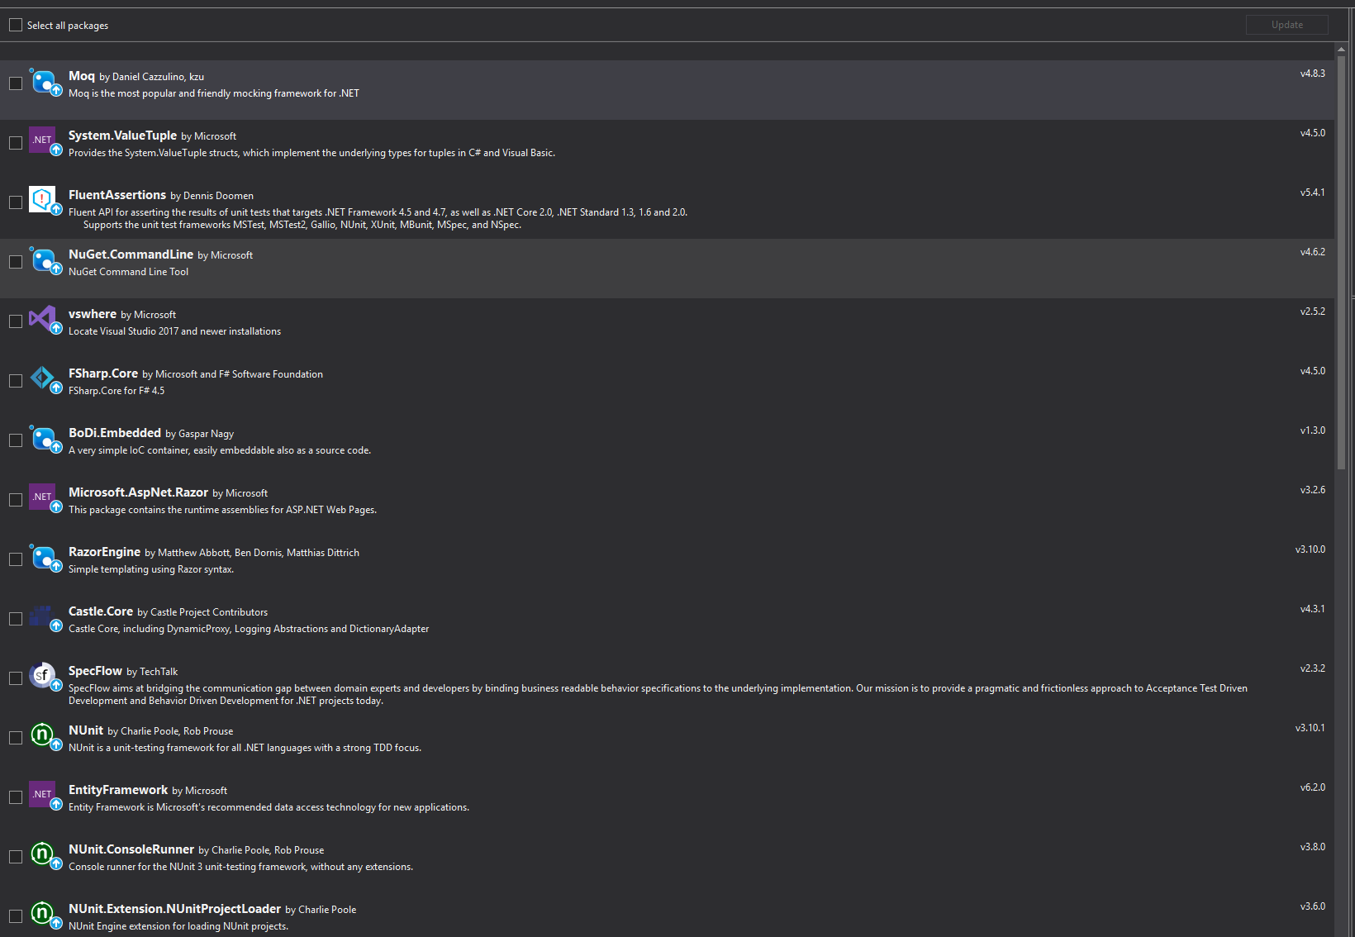Click SpecFlow version v2.3.2

1312,668
